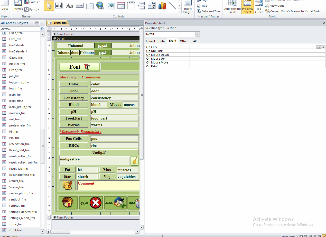Open login_frm in navigation pane
Screen dimensions: 326x237
15,88
